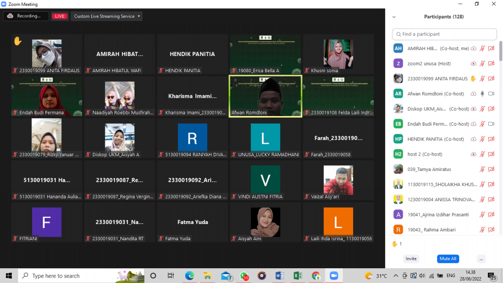Show hidden system tray icons chevron

pos(395,276)
